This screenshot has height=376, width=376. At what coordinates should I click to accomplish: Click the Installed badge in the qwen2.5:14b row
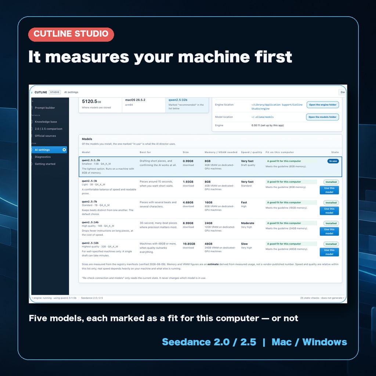[x=331, y=223]
